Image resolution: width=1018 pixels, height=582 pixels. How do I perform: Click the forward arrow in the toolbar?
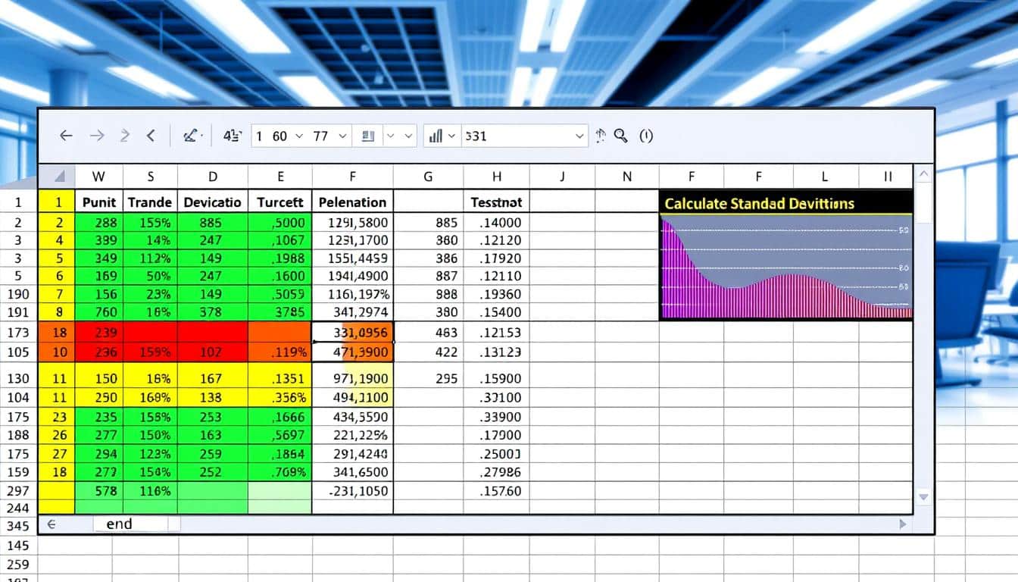97,136
